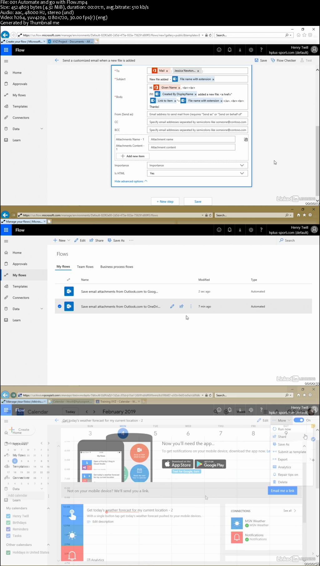This screenshot has height=566, width=320.
Task: Collapse with Hide advanced options
Action: pyautogui.click(x=131, y=181)
